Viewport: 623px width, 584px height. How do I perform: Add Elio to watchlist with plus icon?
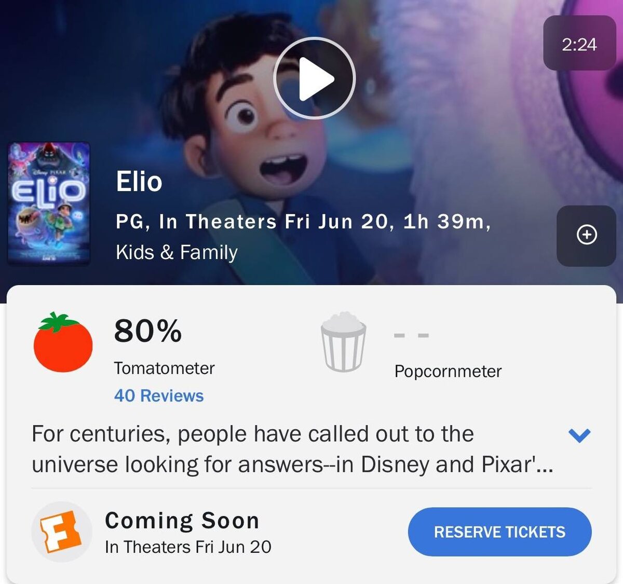coord(587,235)
